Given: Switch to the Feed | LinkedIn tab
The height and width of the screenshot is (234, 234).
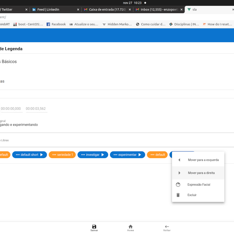Looking at the screenshot, I should click(48, 9).
